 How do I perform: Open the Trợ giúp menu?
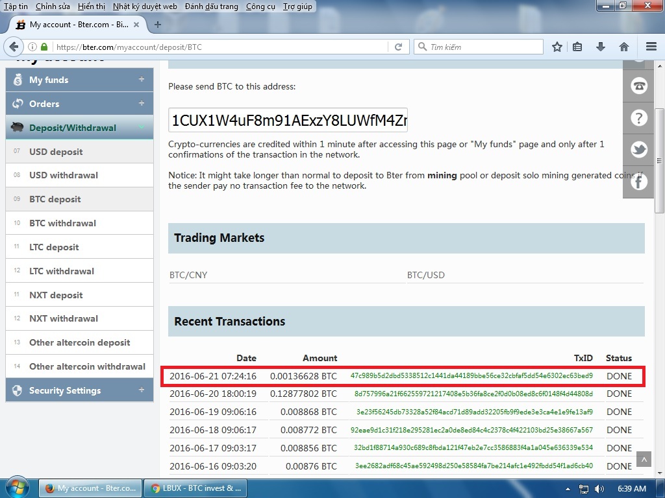point(297,6)
